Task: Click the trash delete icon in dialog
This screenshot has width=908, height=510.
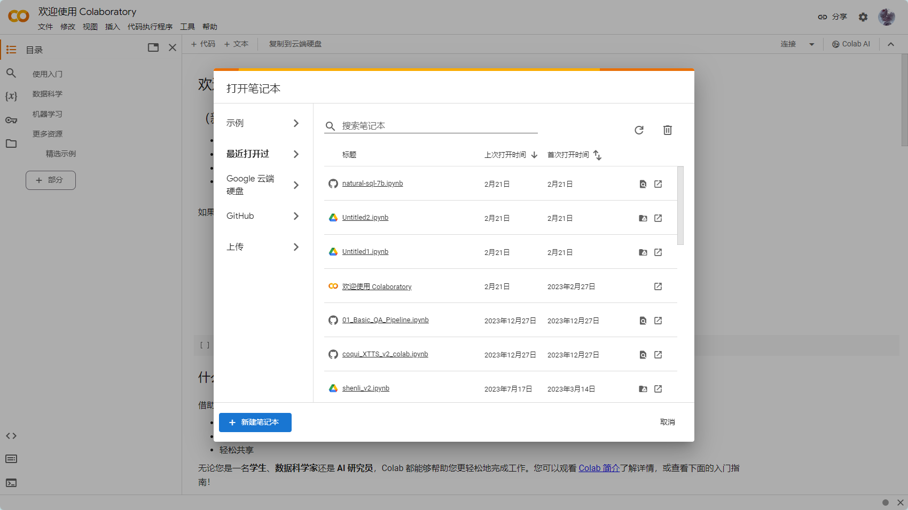Action: [668, 130]
